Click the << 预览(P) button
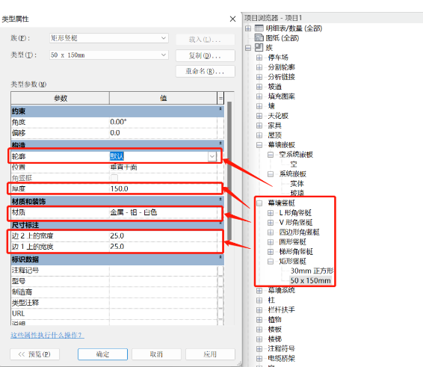Image resolution: width=423 pixels, height=367 pixels. click(x=34, y=354)
